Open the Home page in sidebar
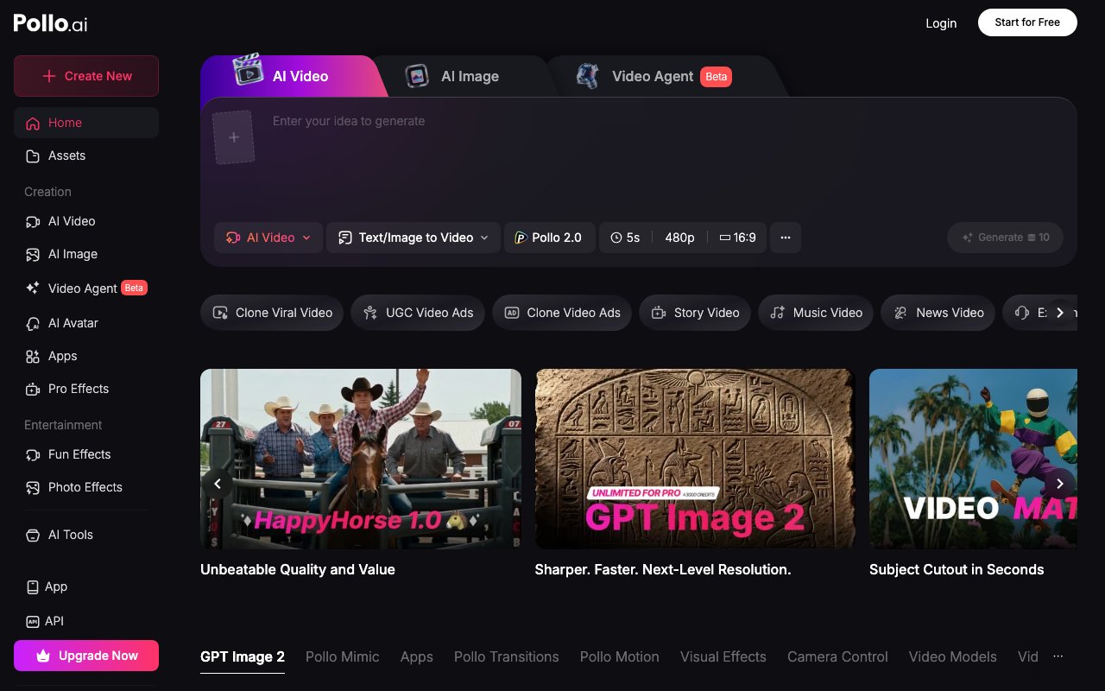The width and height of the screenshot is (1105, 691). pyautogui.click(x=86, y=123)
